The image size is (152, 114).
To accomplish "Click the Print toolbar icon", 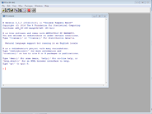I will 34,10.
